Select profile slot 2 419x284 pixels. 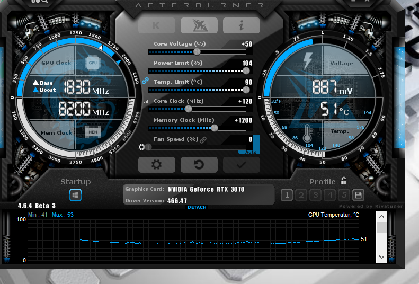pyautogui.click(x=301, y=196)
